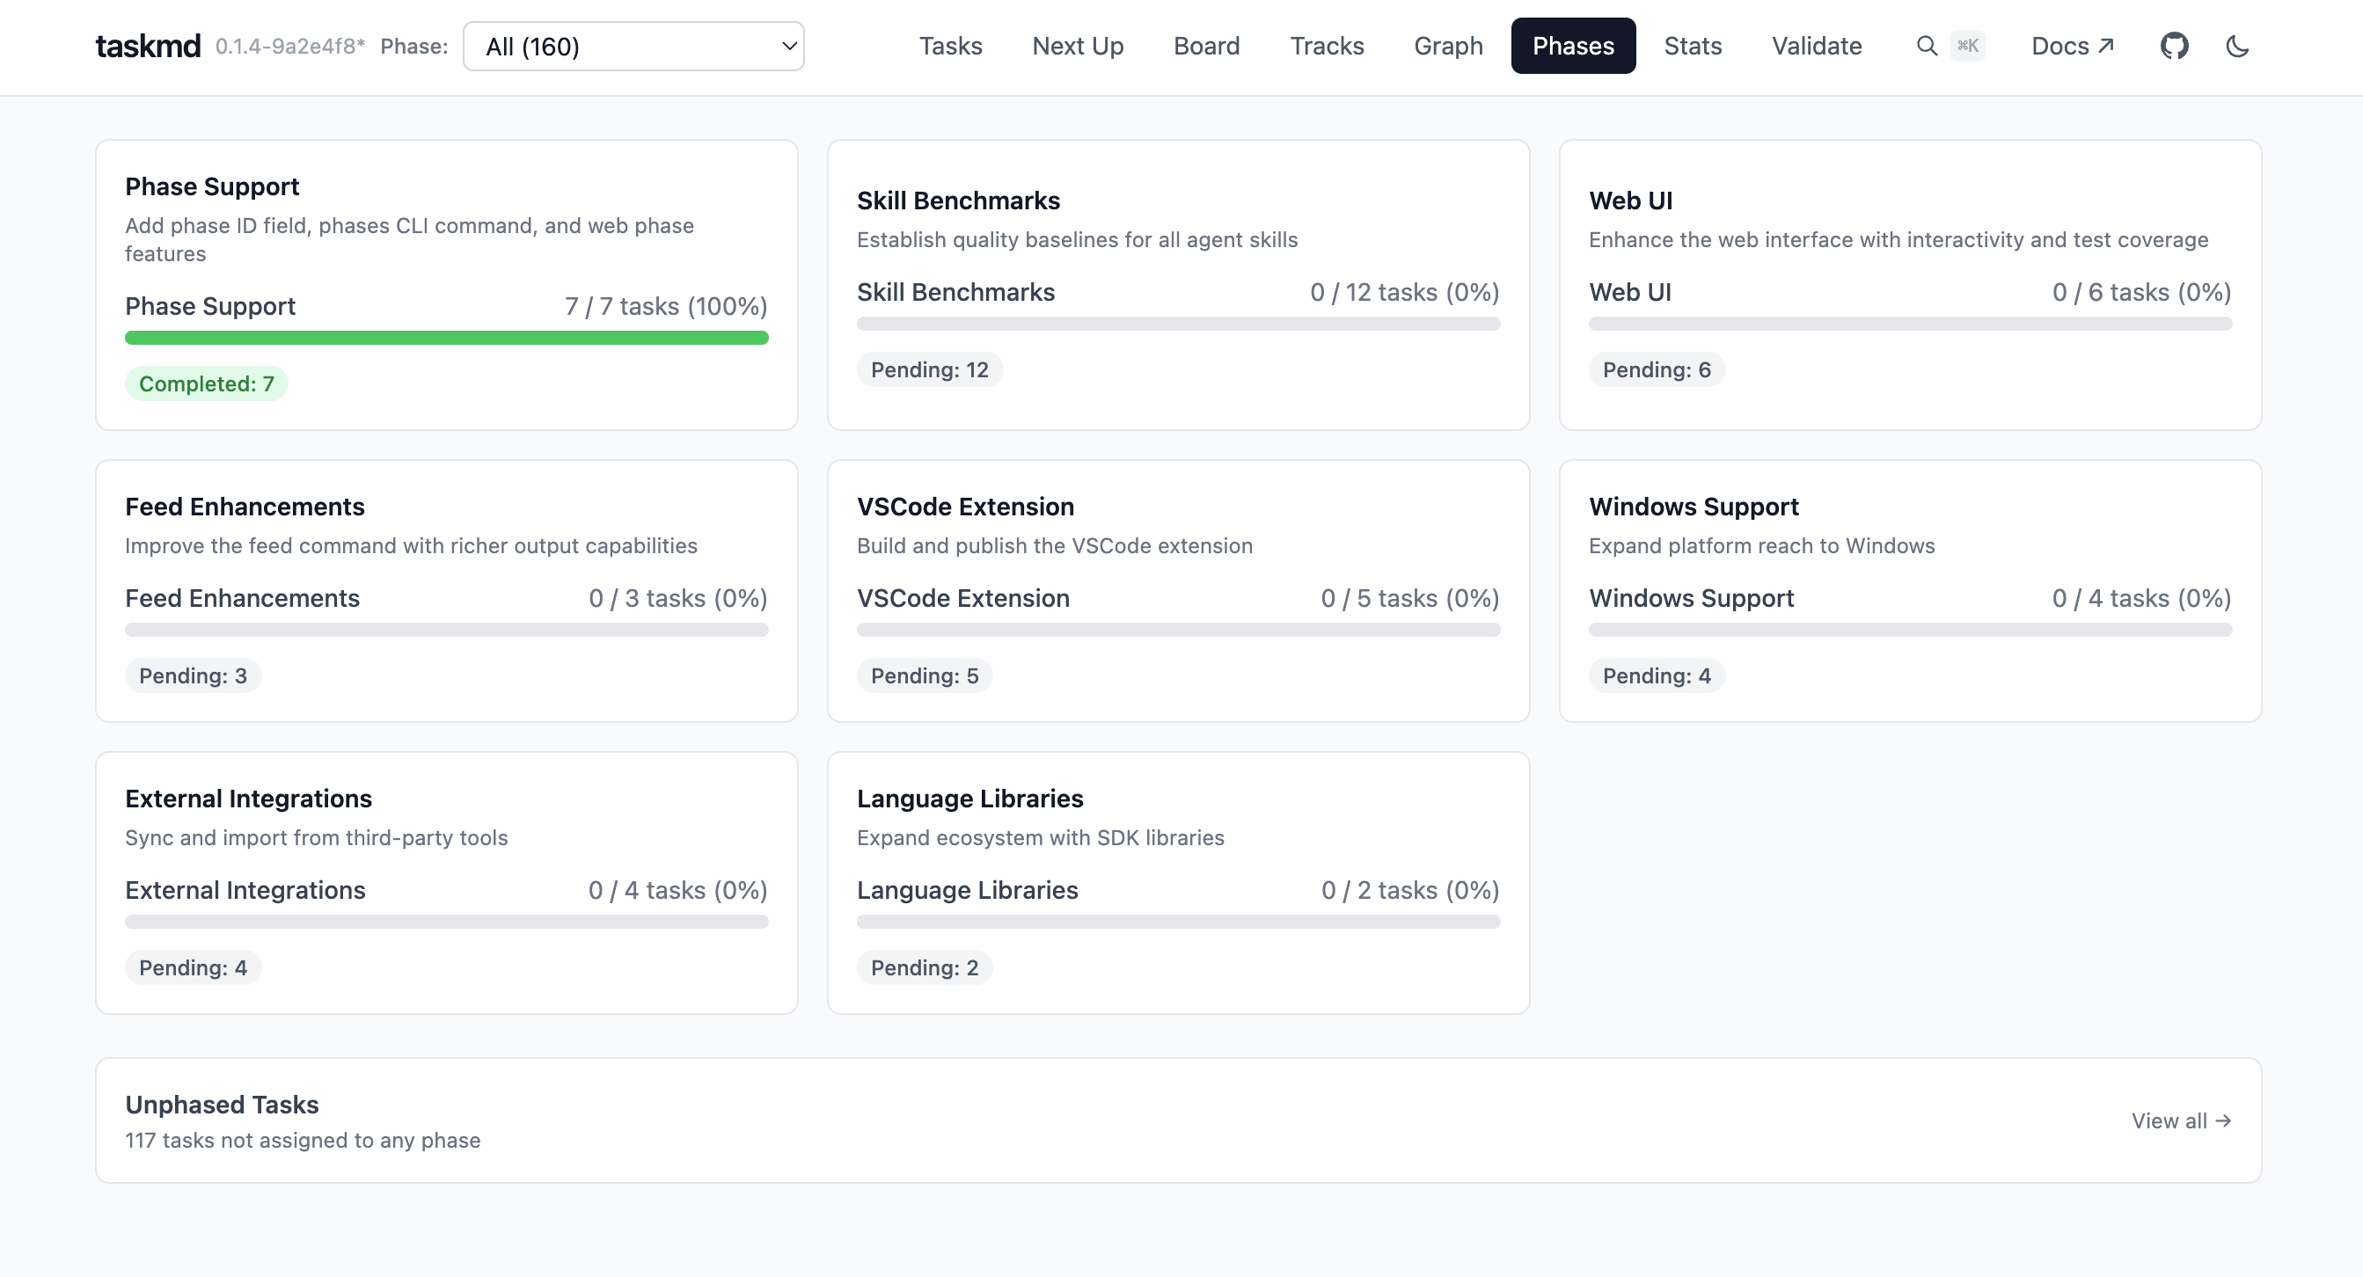
Task: Open the Stats tab
Action: click(x=1692, y=46)
